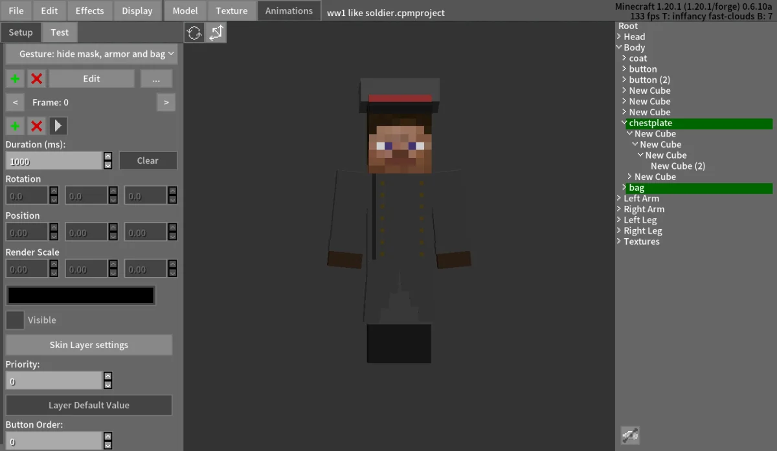Expand the bag tree node
The height and width of the screenshot is (451, 777).
coord(625,188)
